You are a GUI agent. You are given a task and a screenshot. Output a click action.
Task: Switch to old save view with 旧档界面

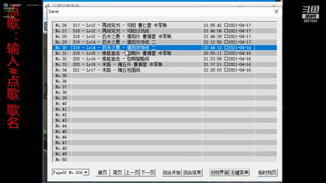pyautogui.click(x=219, y=173)
